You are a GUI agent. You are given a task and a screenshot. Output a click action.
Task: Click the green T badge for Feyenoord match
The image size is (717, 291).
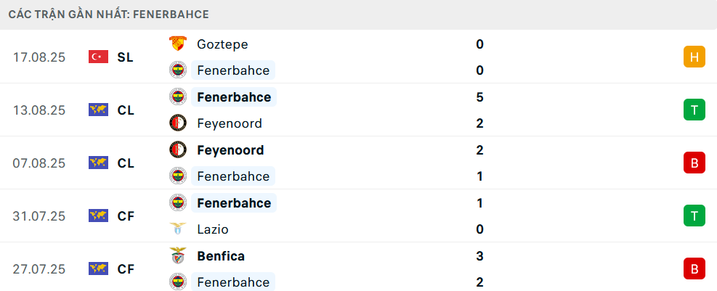694,110
